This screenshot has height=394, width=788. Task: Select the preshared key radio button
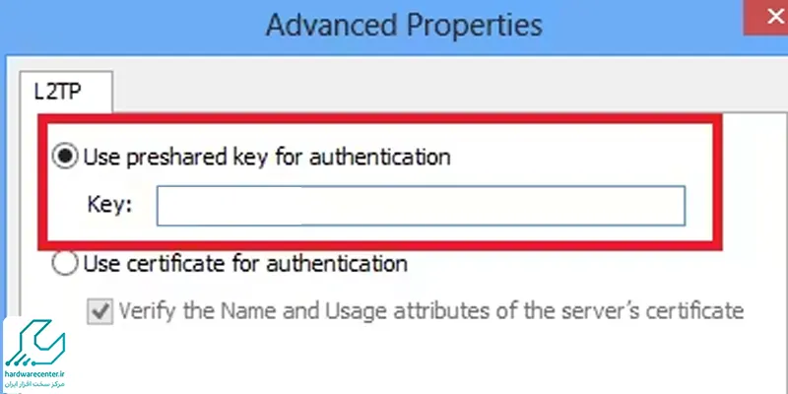(x=65, y=157)
